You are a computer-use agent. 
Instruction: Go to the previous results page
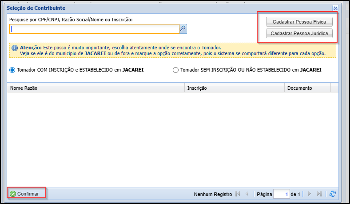pyautogui.click(x=247, y=194)
